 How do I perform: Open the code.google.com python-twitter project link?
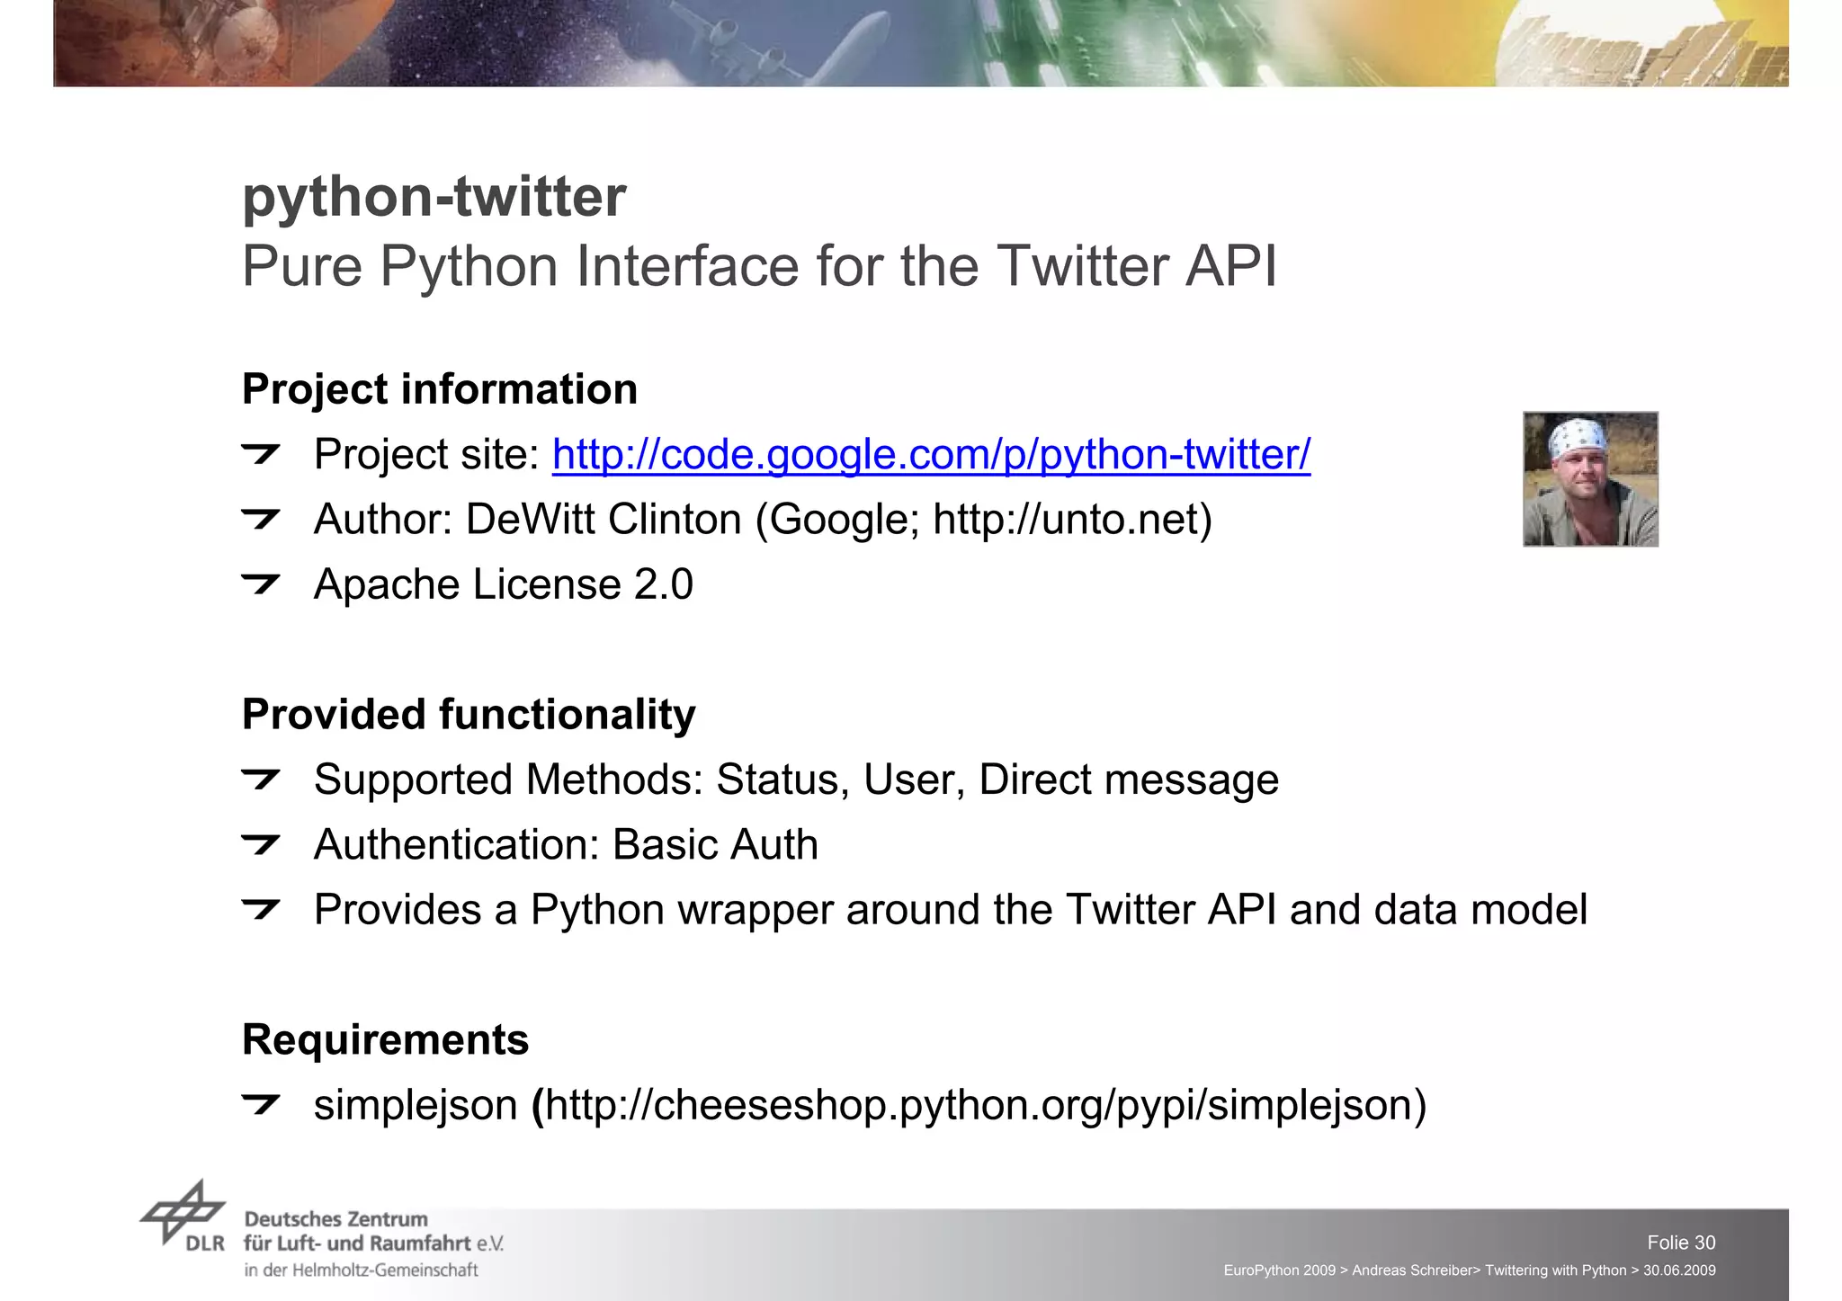[x=931, y=454]
